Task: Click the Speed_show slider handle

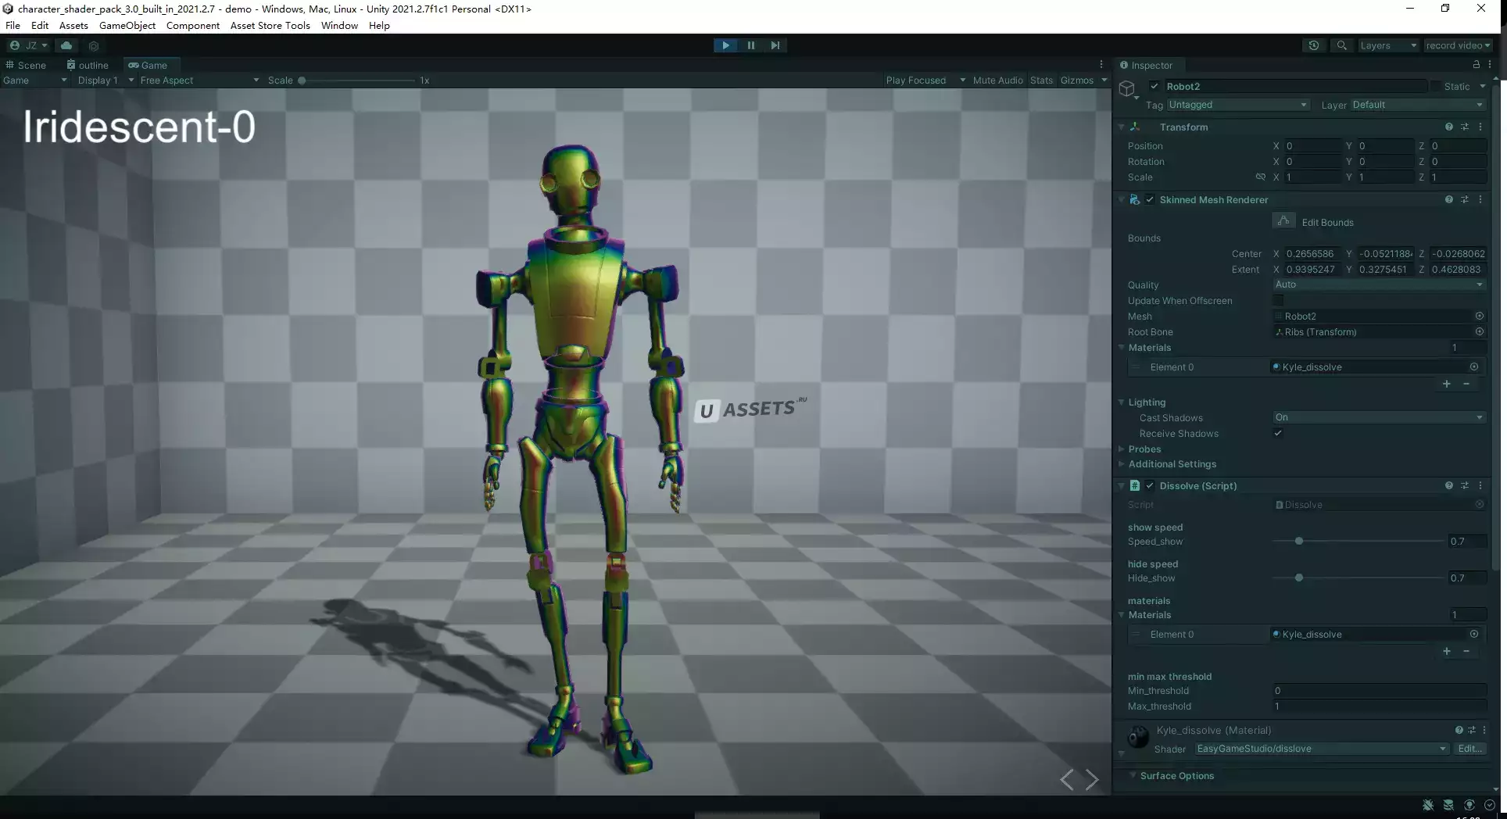Action: [x=1298, y=541]
